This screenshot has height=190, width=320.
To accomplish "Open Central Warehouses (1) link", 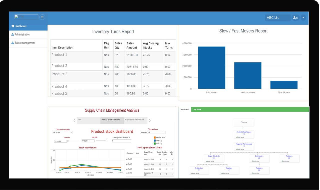I will (244, 133).
